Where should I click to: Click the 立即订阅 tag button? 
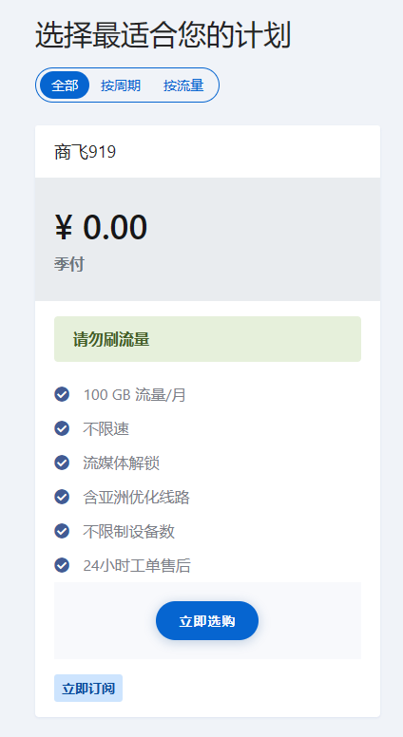point(88,689)
